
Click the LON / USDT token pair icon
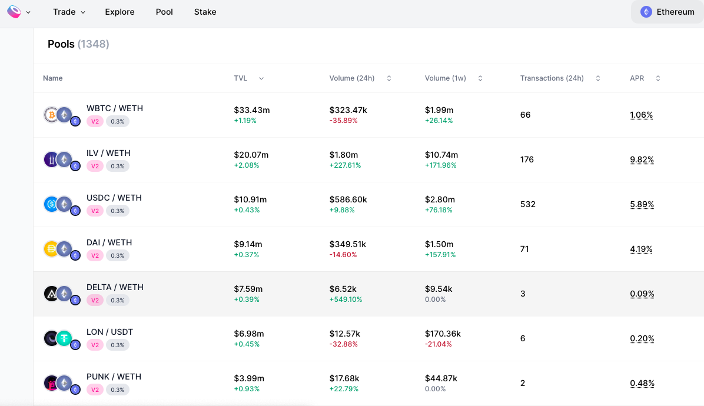click(62, 339)
